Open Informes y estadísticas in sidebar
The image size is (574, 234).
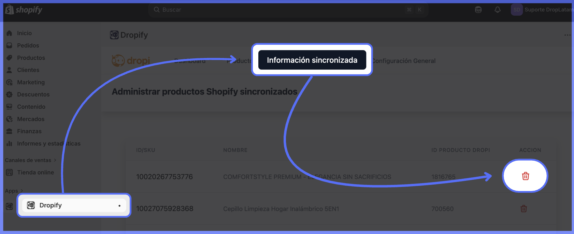click(x=48, y=144)
